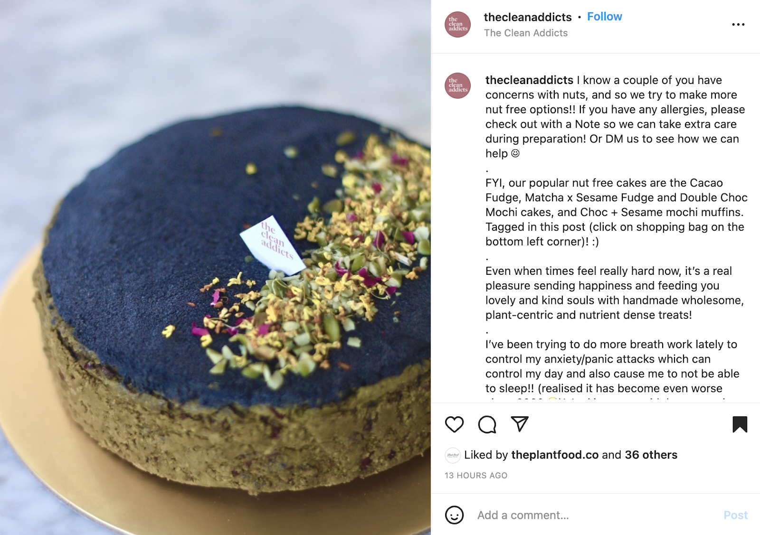Viewport: 760px width, 535px height.
Task: Click the 13 HOURS AGO timestamp
Action: [475, 475]
